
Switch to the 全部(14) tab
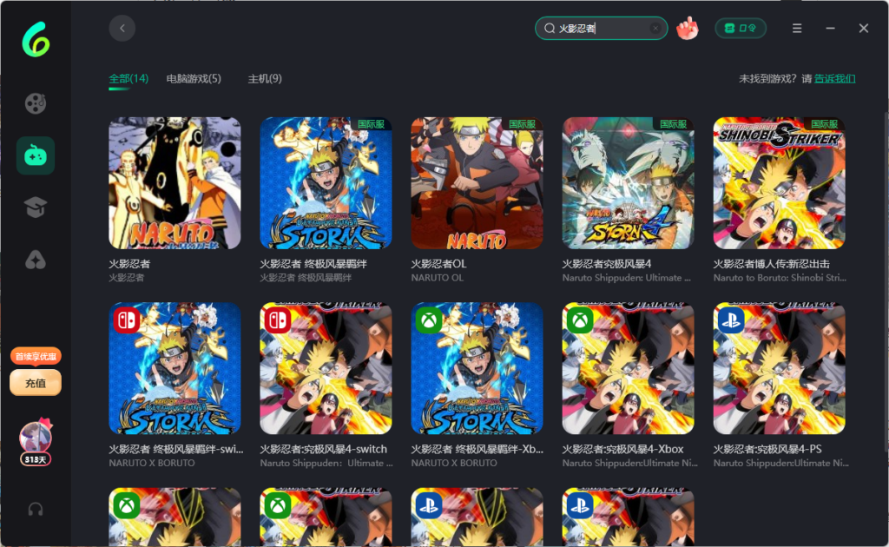coord(128,79)
